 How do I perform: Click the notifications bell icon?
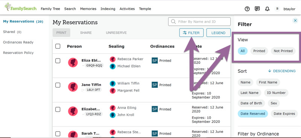[267, 9]
